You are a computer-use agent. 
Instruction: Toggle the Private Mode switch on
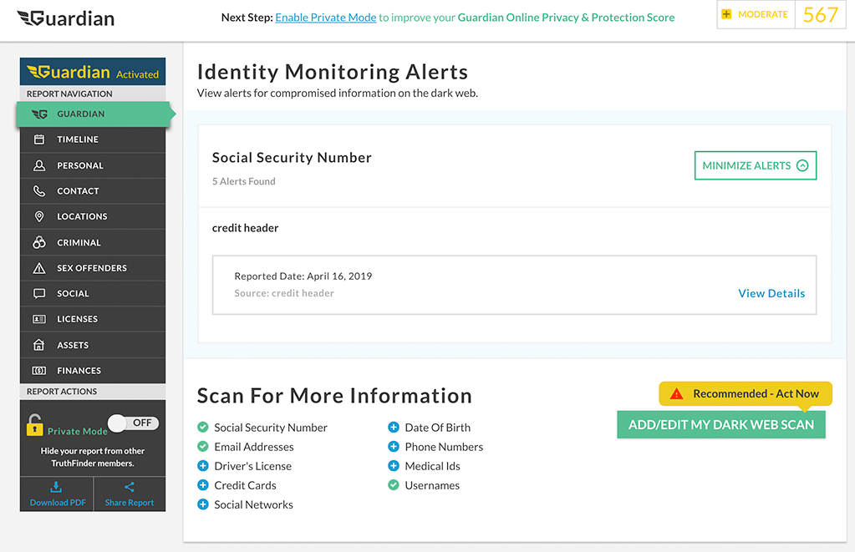[x=133, y=423]
